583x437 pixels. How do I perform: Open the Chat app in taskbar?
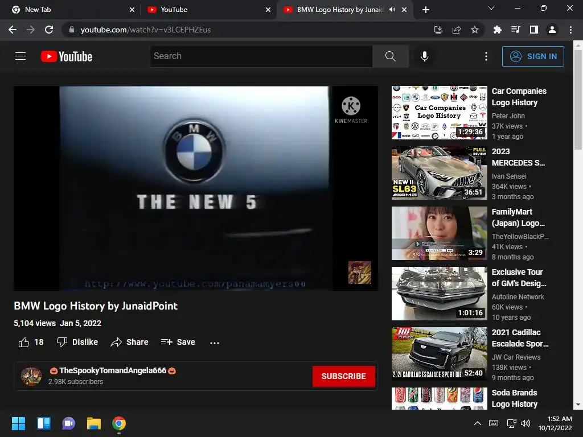click(69, 423)
